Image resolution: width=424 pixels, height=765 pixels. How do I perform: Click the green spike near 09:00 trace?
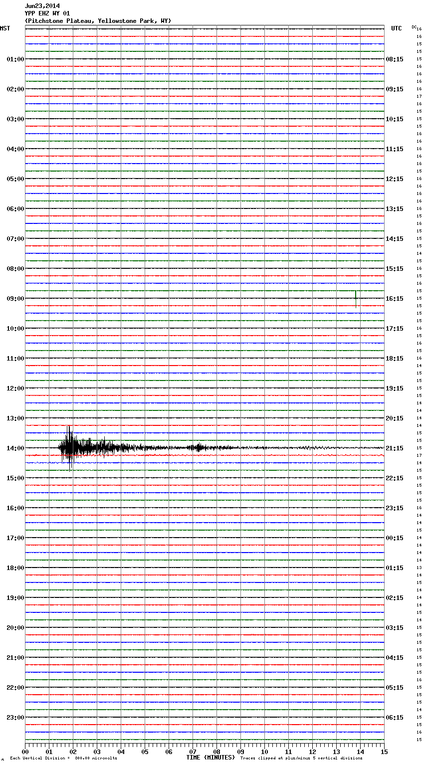click(x=356, y=298)
